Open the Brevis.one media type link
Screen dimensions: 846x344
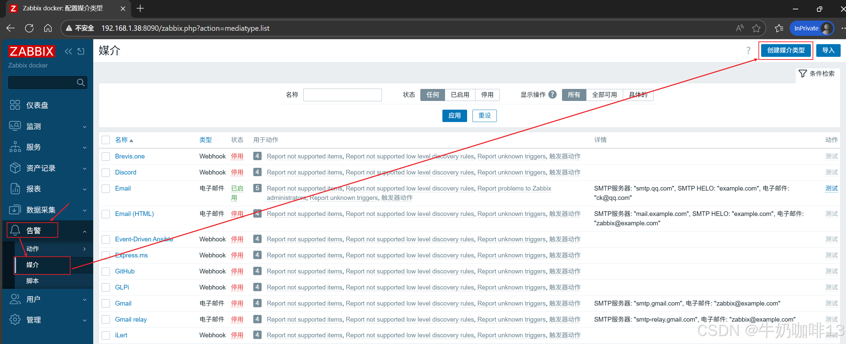click(130, 156)
